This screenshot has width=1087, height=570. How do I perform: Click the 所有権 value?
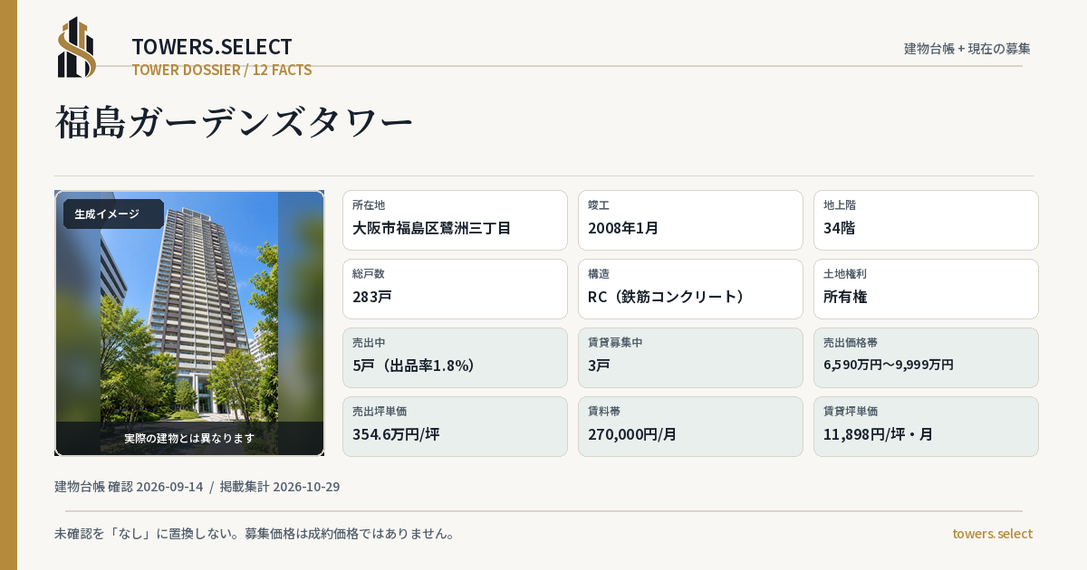(846, 297)
